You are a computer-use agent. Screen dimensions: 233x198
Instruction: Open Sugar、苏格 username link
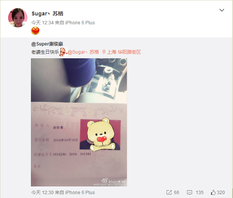48,14
